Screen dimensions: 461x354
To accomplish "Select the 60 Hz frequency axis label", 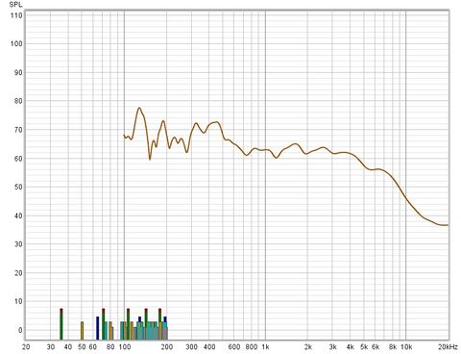I will (93, 346).
